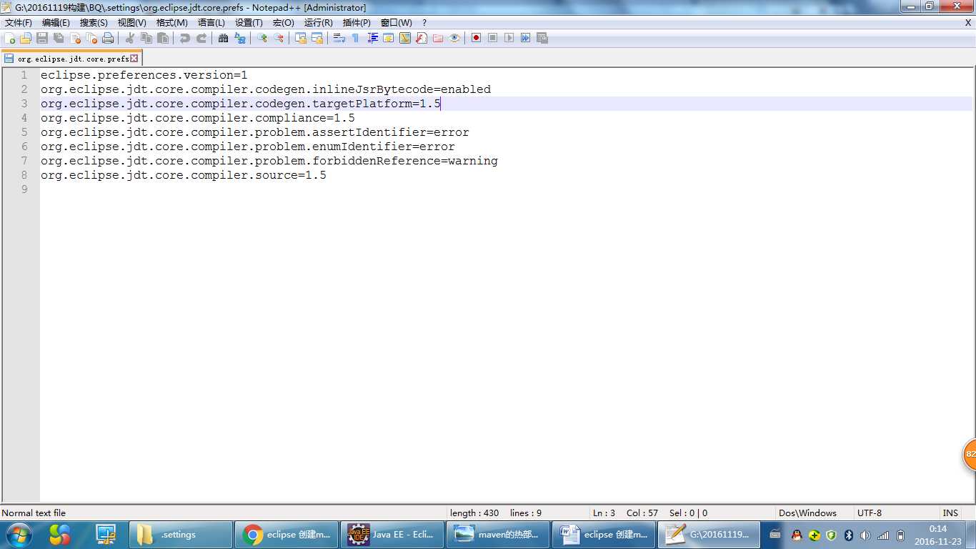
Task: Zoom in using the toolbar magnifier plus
Action: click(262, 38)
